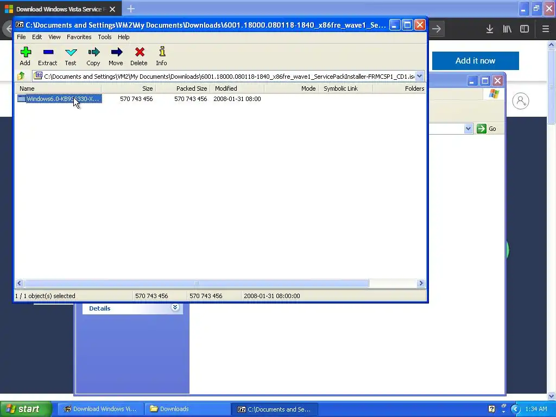Choose the Move toolbar icon
Screen dimensions: 556x417
(x=116, y=56)
